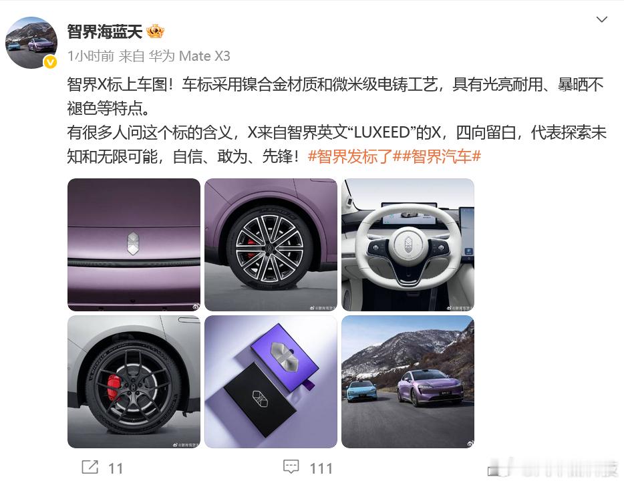Open the username 智界海蓝天 link
Screen dimensions: 624x483
click(x=105, y=31)
